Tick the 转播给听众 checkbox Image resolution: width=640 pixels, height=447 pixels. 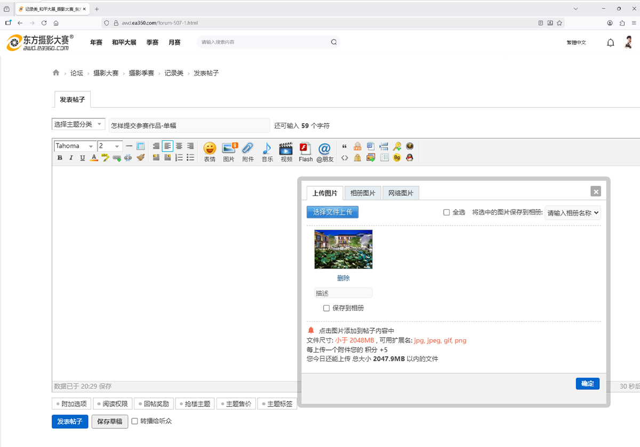coord(134,421)
